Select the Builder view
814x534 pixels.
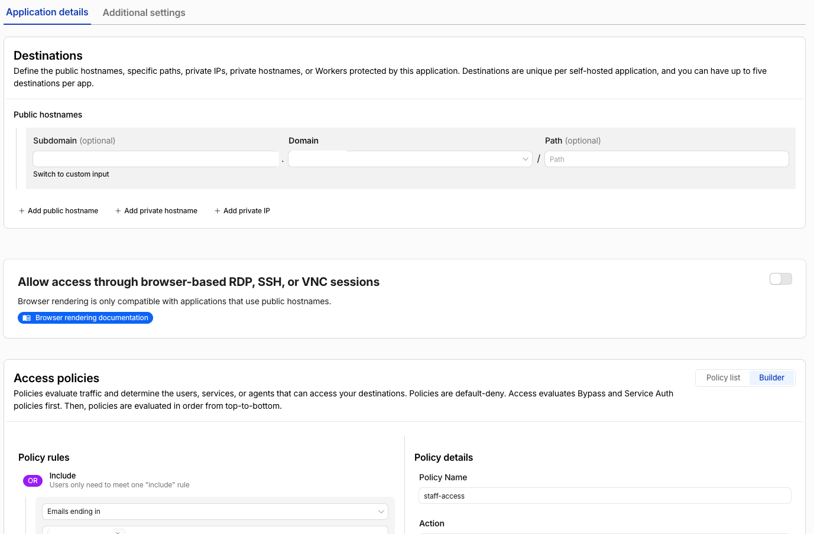771,378
